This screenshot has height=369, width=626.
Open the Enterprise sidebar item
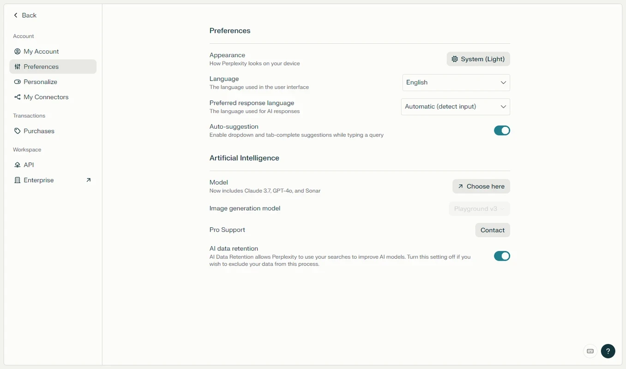coord(39,180)
